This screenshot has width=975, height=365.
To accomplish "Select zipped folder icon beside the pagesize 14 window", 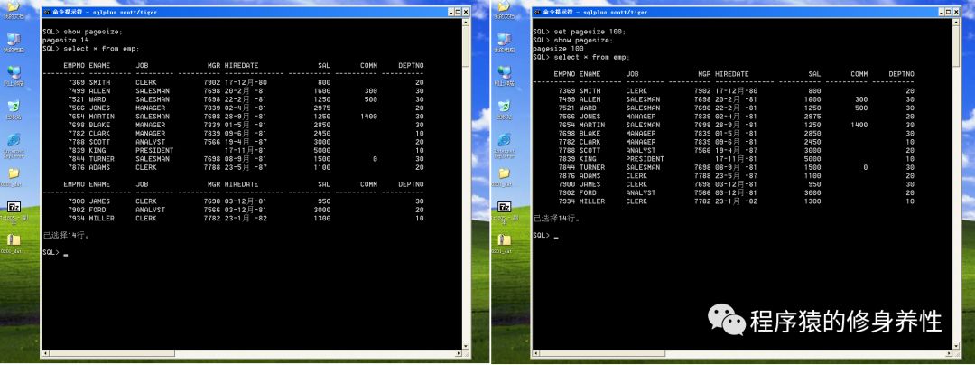I will (x=14, y=242).
